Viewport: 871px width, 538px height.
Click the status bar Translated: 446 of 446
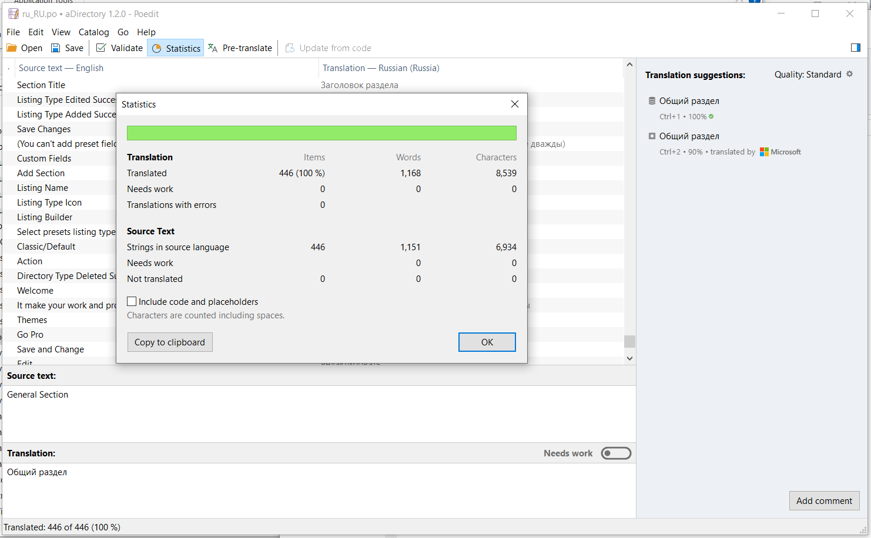62,527
